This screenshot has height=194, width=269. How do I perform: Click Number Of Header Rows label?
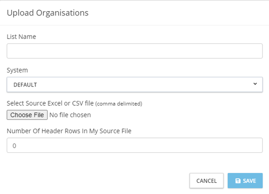69,131
